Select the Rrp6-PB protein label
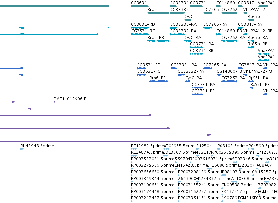The width and height of the screenshot is (278, 203). click(157, 78)
